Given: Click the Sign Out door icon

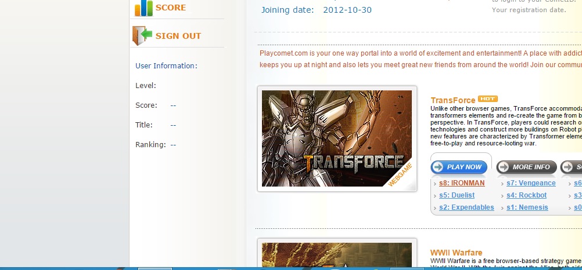Looking at the screenshot, I should click(x=142, y=35).
